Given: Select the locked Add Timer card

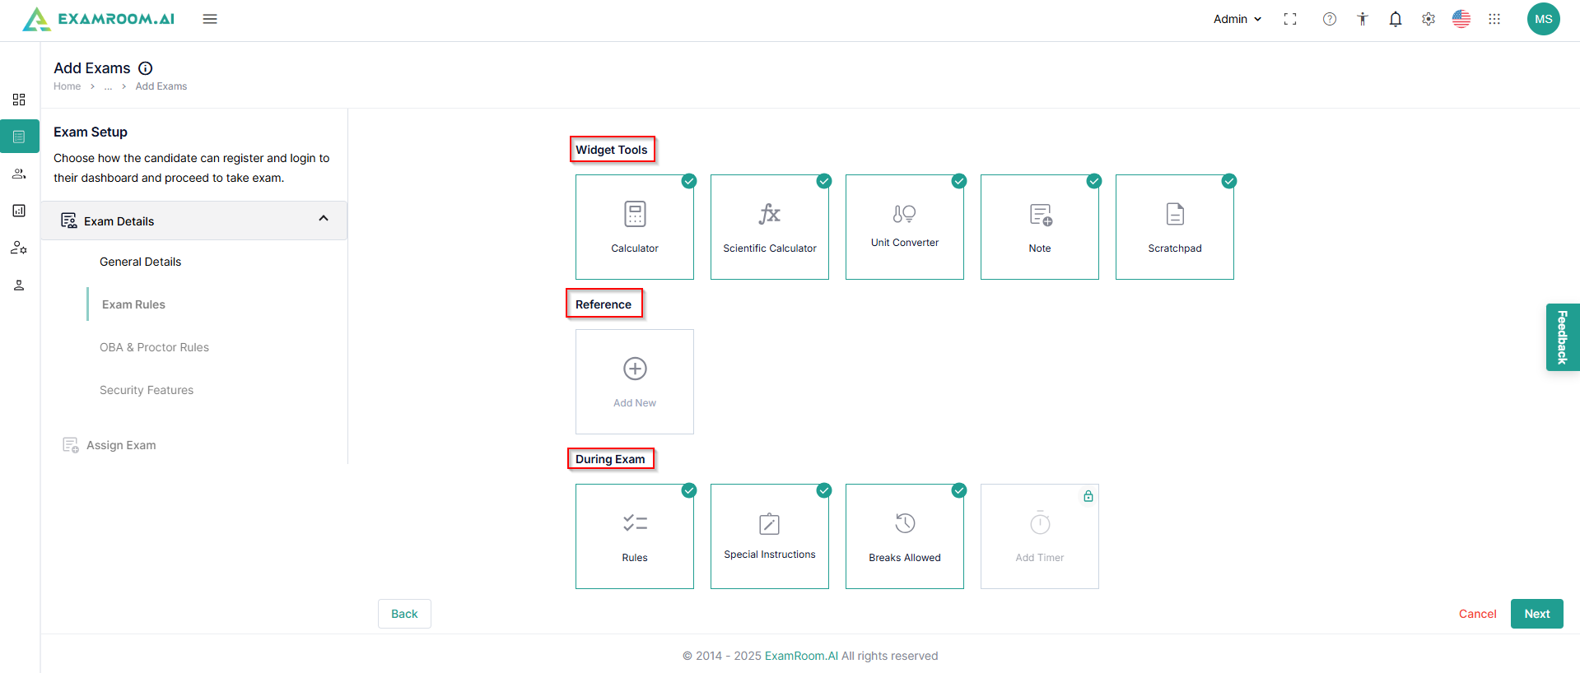Looking at the screenshot, I should (x=1040, y=536).
